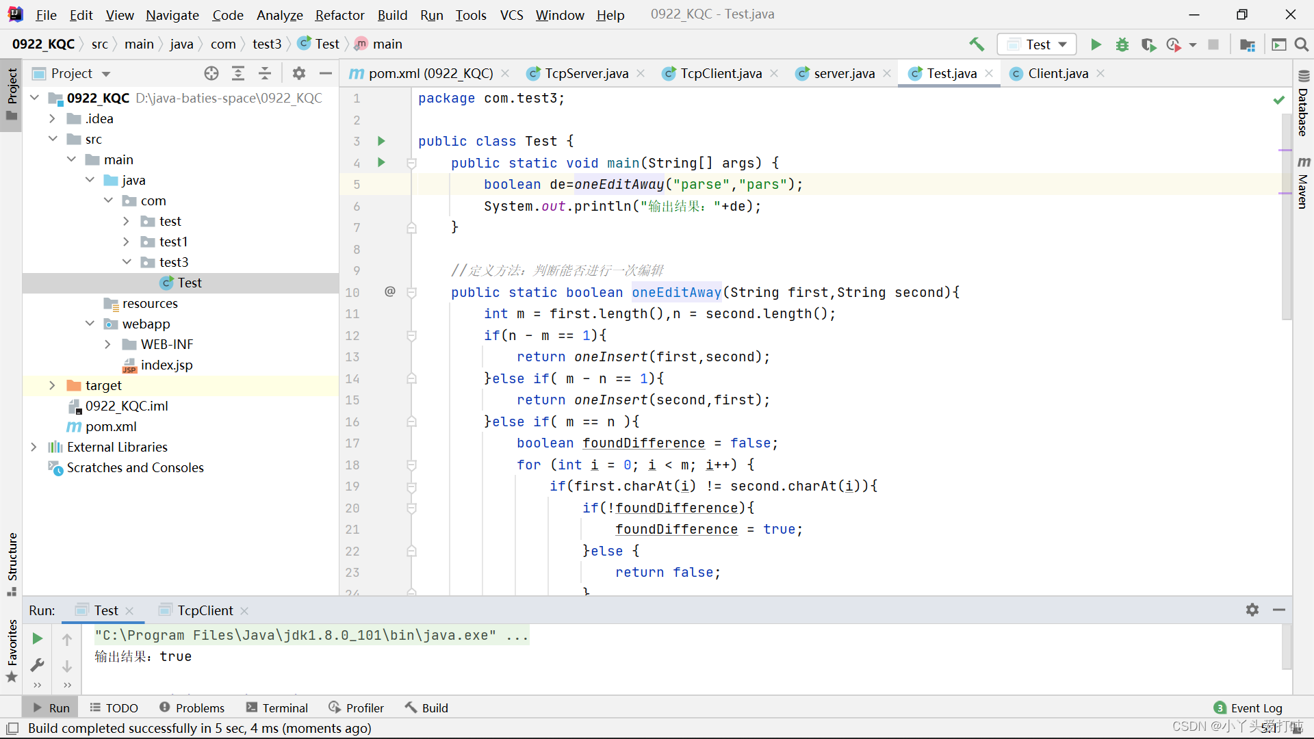Toggle the Structure tool window sidebar button
This screenshot has width=1314, height=739.
[12, 564]
